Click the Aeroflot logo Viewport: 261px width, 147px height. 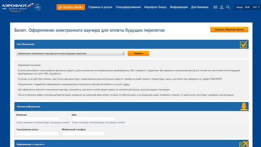(18, 7)
